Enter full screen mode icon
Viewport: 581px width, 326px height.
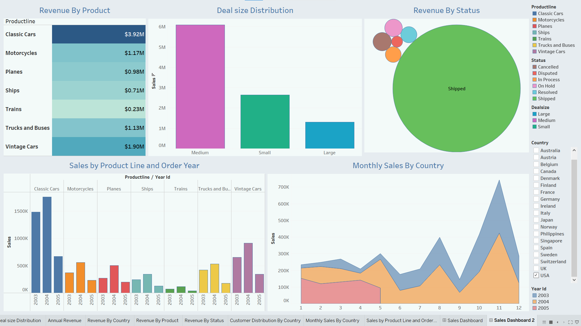pyautogui.click(x=570, y=322)
